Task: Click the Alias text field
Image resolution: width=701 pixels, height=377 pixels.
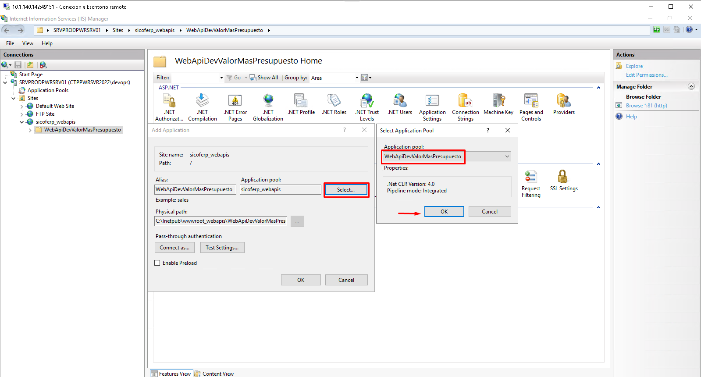Action: click(195, 189)
